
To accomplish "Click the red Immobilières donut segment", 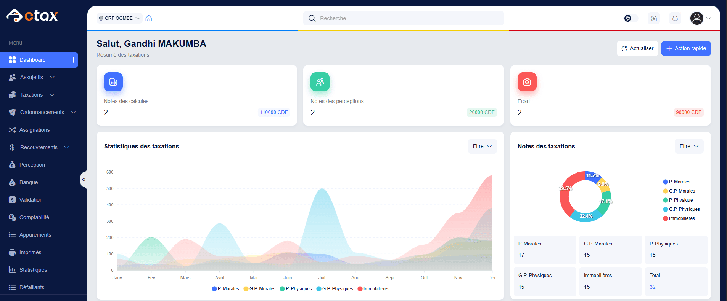I will click(564, 198).
